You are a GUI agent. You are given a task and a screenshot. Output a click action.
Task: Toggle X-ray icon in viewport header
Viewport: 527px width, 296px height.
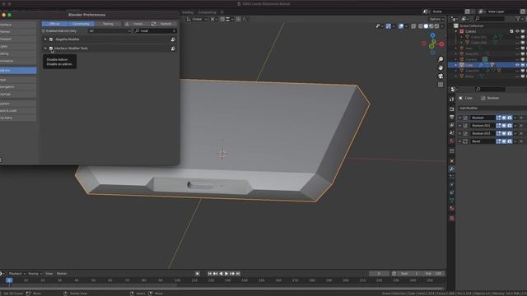[413, 26]
